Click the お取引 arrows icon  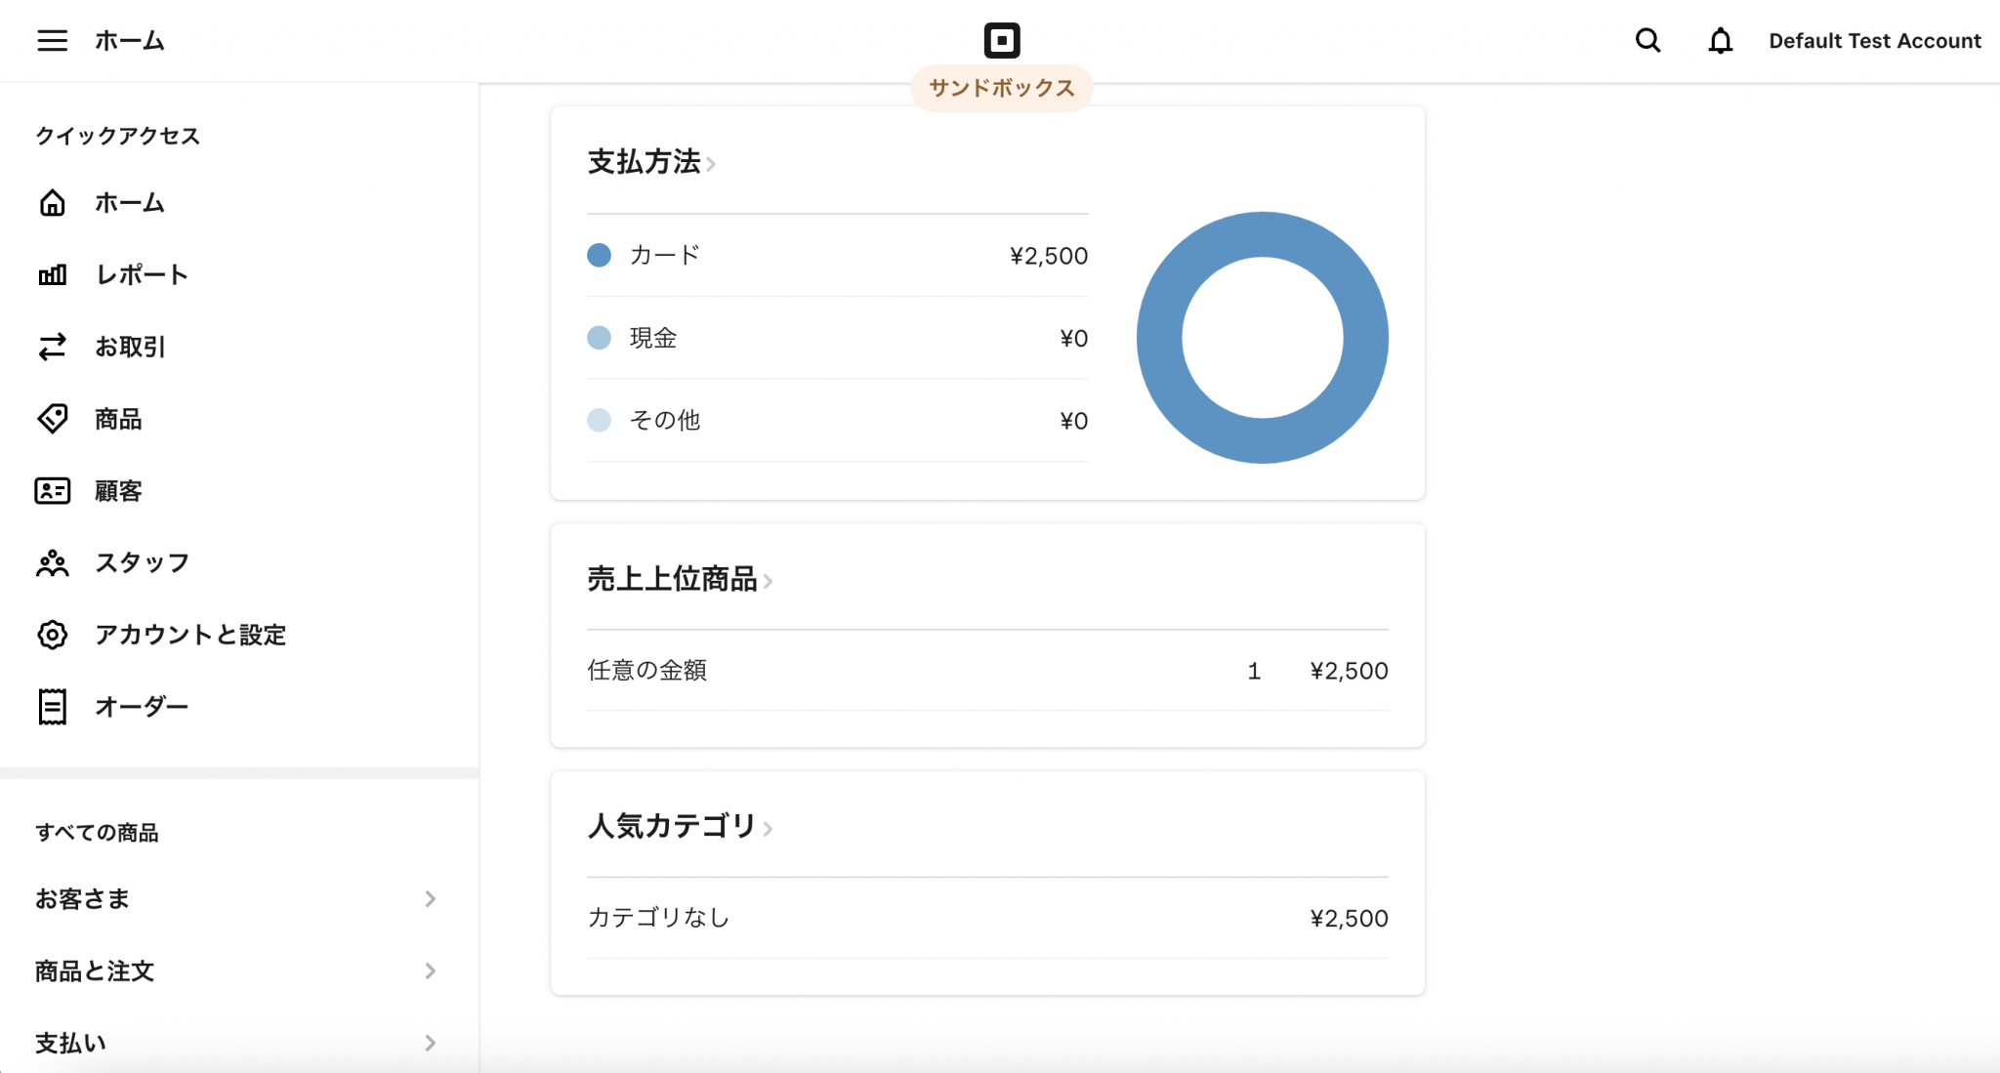53,347
